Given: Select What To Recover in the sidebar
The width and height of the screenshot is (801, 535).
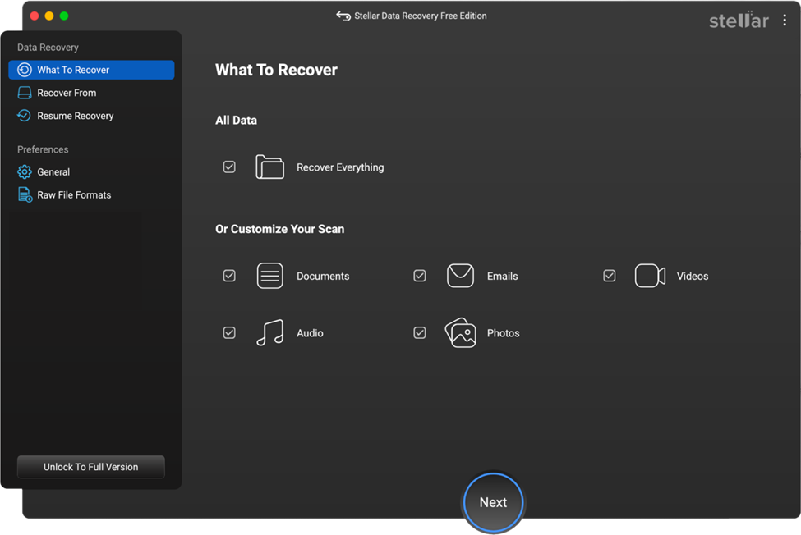Looking at the screenshot, I should click(90, 70).
